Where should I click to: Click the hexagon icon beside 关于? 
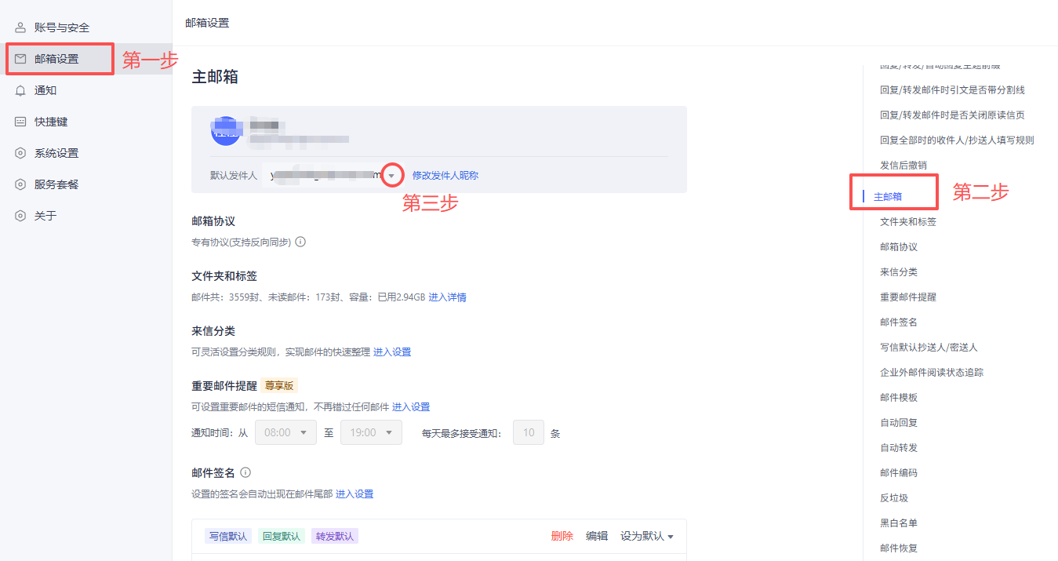[20, 216]
